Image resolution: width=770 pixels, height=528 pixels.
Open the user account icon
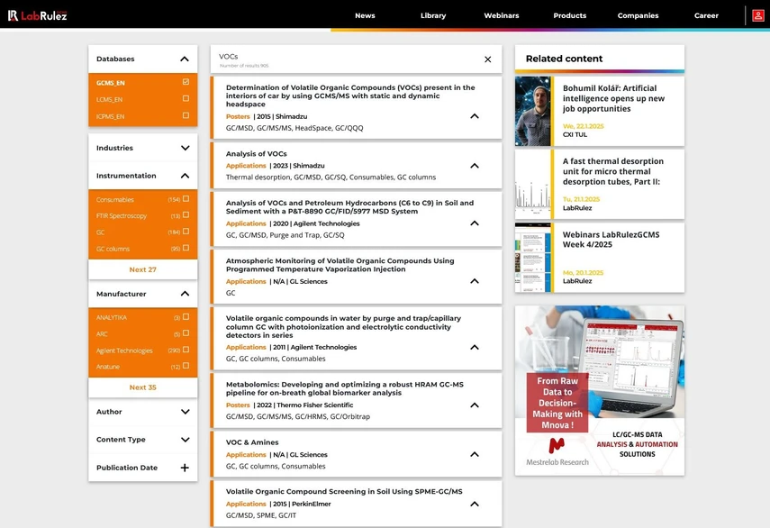coord(757,15)
